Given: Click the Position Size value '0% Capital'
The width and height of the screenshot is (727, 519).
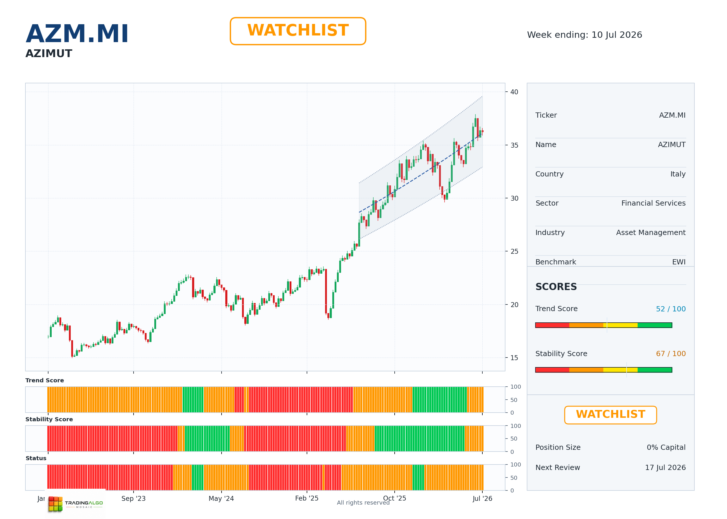Looking at the screenshot, I should [x=666, y=447].
